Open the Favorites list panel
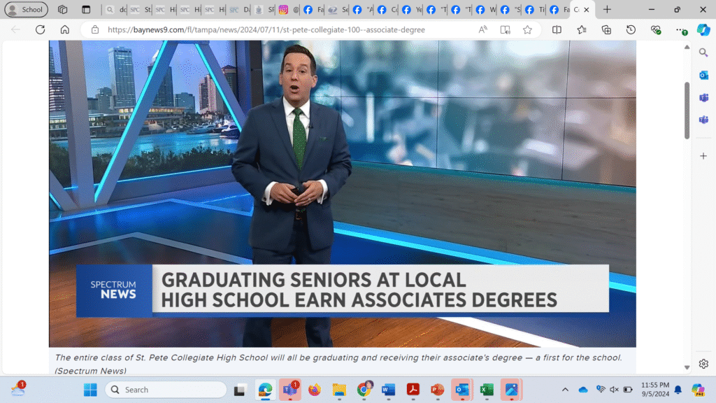 click(582, 29)
